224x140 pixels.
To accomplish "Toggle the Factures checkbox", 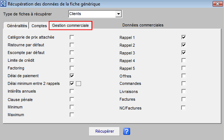I will click(x=184, y=99).
